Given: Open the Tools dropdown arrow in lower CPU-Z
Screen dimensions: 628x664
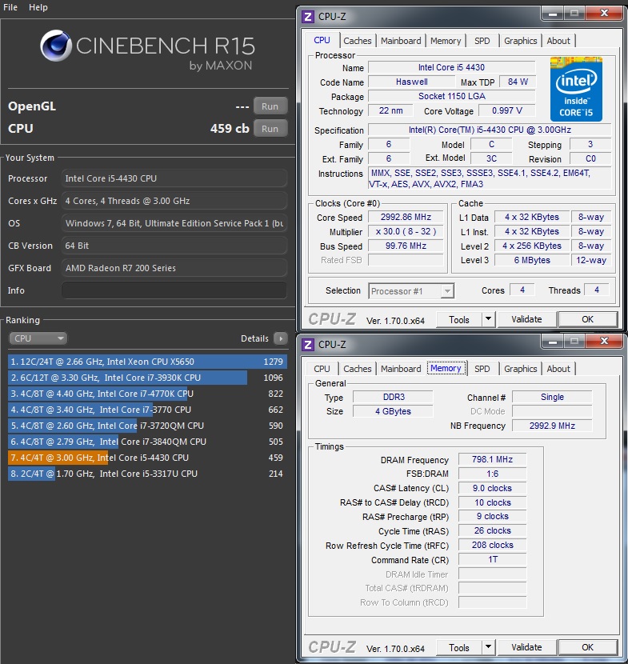Looking at the screenshot, I should [488, 647].
